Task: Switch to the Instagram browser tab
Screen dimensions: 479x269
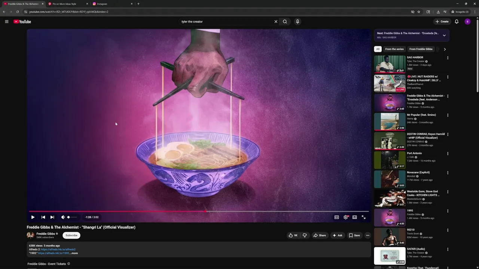Action: pos(112,4)
